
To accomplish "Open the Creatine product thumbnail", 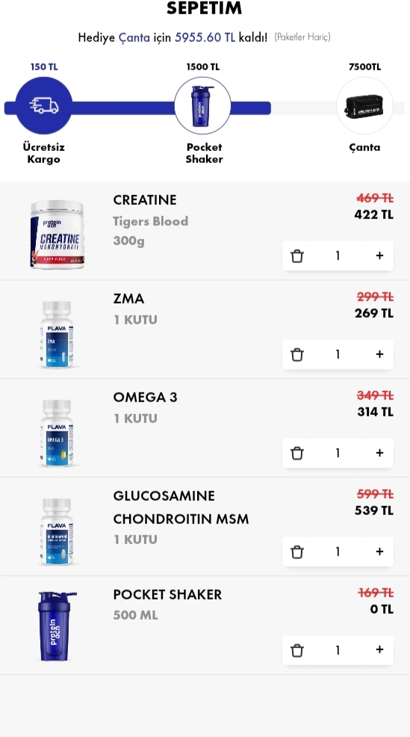I will pos(57,235).
